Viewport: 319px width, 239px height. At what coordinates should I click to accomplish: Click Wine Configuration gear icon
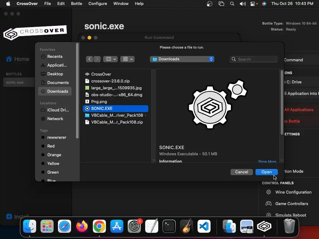(x=269, y=192)
